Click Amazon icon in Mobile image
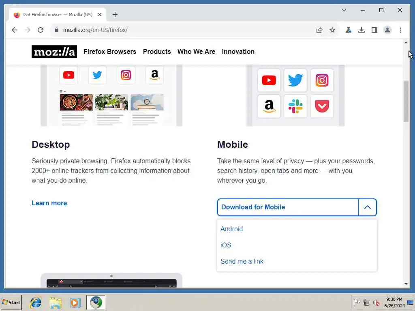This screenshot has width=415, height=311. pyautogui.click(x=269, y=107)
